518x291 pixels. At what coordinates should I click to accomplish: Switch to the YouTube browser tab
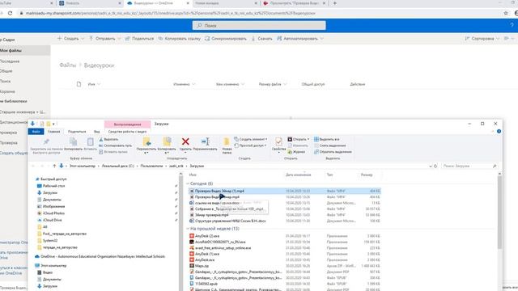27,3
